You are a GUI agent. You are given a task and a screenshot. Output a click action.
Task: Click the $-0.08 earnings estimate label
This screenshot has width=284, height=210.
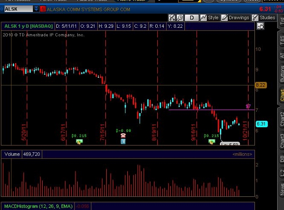[123, 130]
